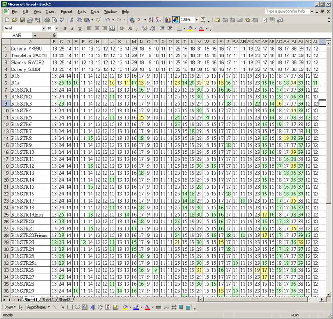
Task: Open the Paste options dropdown arrow
Action: tap(92, 20)
